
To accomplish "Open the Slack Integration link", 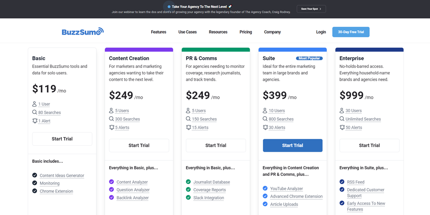I will point(209,198).
